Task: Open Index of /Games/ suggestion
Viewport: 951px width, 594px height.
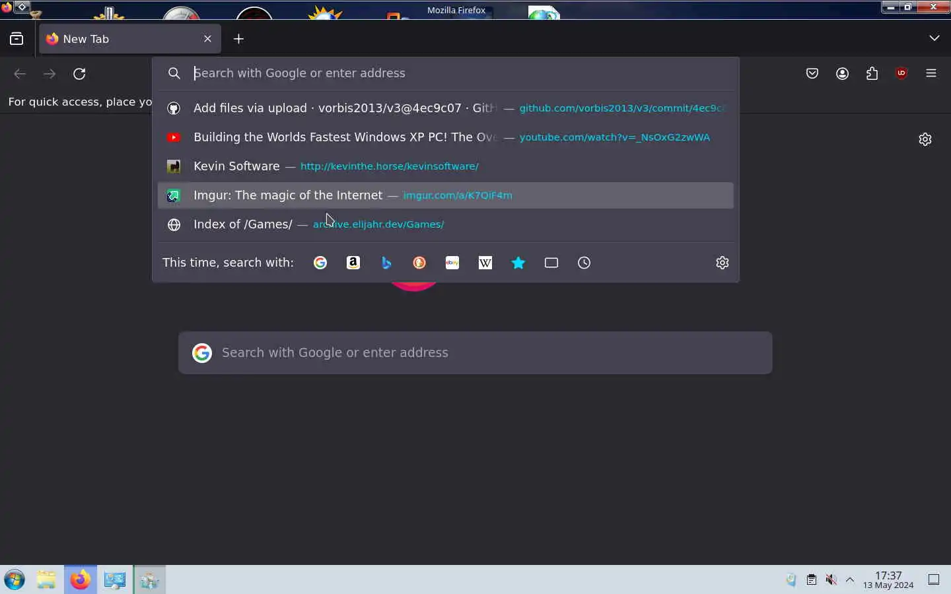Action: coord(446,224)
